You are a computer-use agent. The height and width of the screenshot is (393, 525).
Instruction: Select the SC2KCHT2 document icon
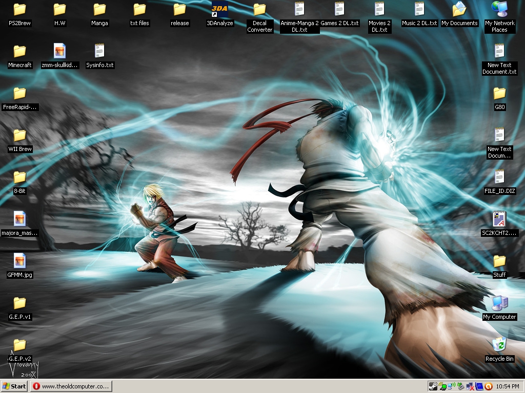(499, 219)
